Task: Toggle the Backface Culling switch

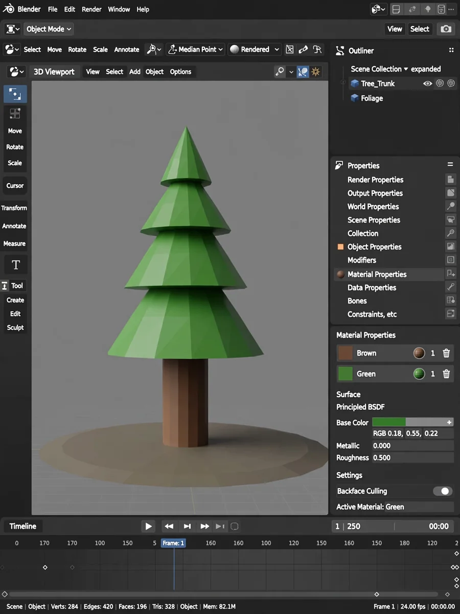Action: pyautogui.click(x=443, y=491)
